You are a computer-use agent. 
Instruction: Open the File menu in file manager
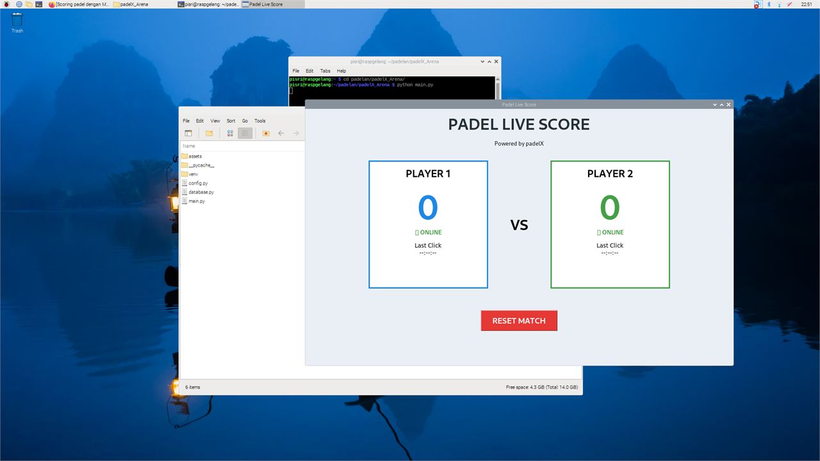click(186, 120)
